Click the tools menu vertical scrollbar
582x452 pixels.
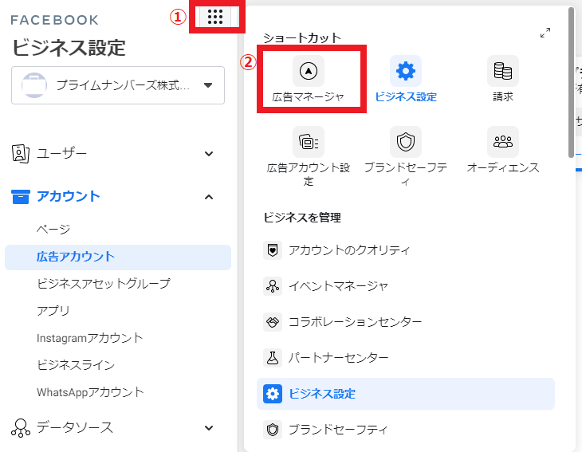click(x=571, y=82)
